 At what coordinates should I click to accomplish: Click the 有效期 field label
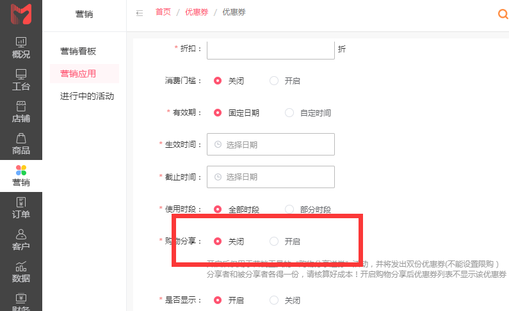click(x=187, y=113)
